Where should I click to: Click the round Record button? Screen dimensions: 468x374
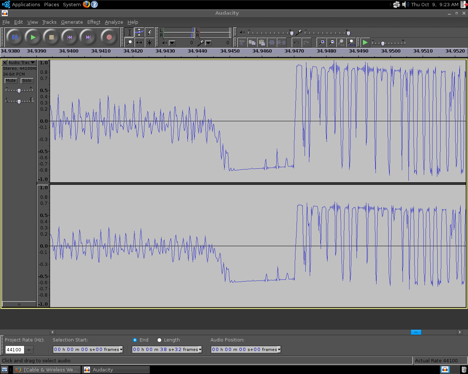(x=109, y=37)
